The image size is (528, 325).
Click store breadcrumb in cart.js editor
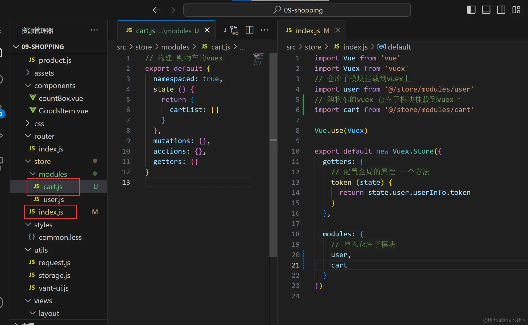143,47
